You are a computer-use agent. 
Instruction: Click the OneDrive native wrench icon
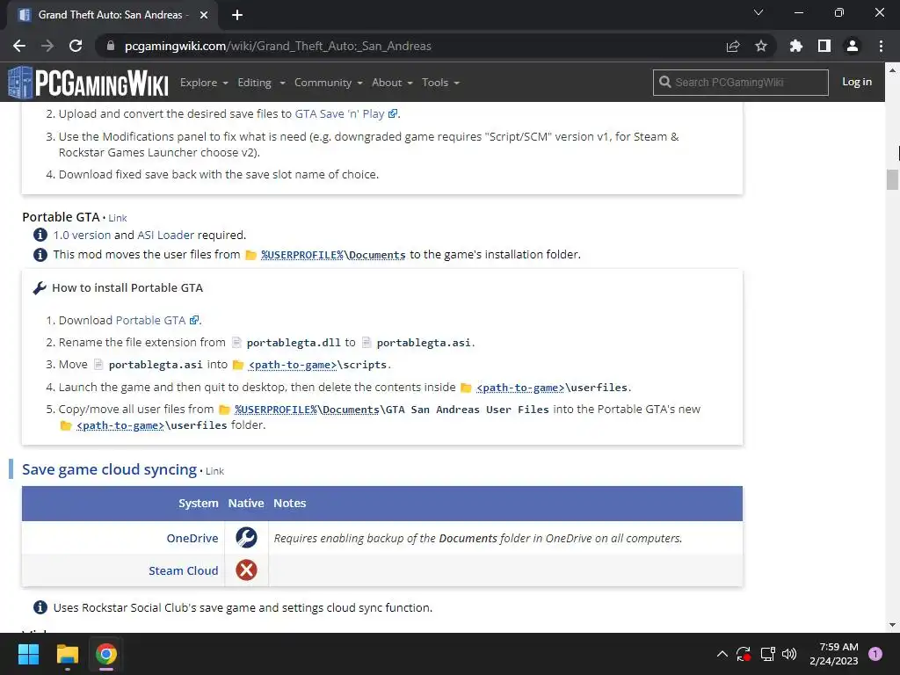[x=246, y=538]
